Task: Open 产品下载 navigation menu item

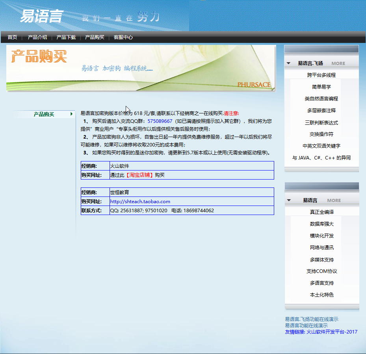Action: 66,37
